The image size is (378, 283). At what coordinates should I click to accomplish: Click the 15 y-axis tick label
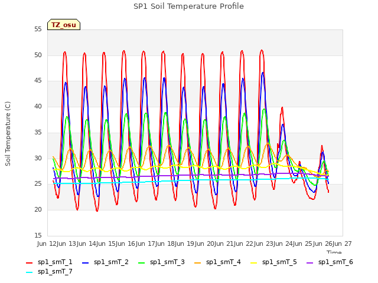38,235
